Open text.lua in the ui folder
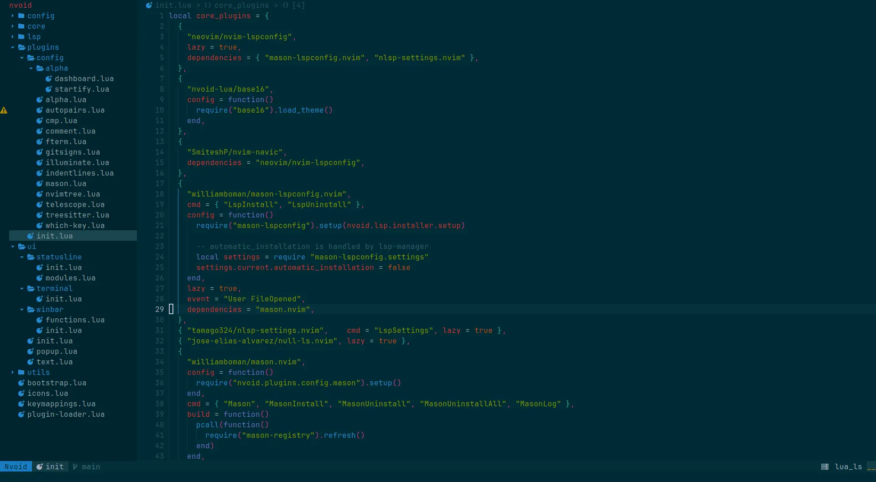 point(55,362)
